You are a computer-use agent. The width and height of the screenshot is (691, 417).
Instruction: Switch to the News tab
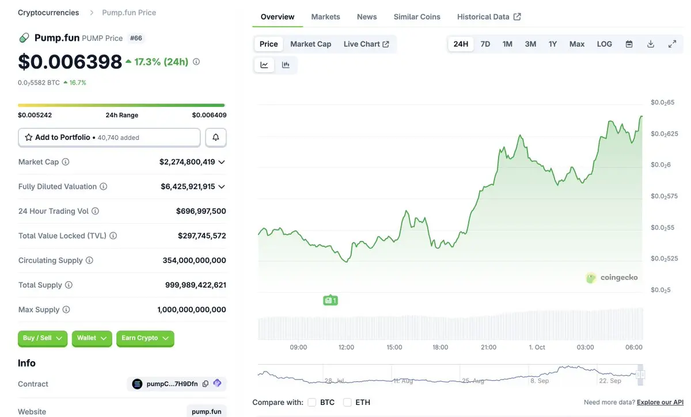tap(367, 17)
